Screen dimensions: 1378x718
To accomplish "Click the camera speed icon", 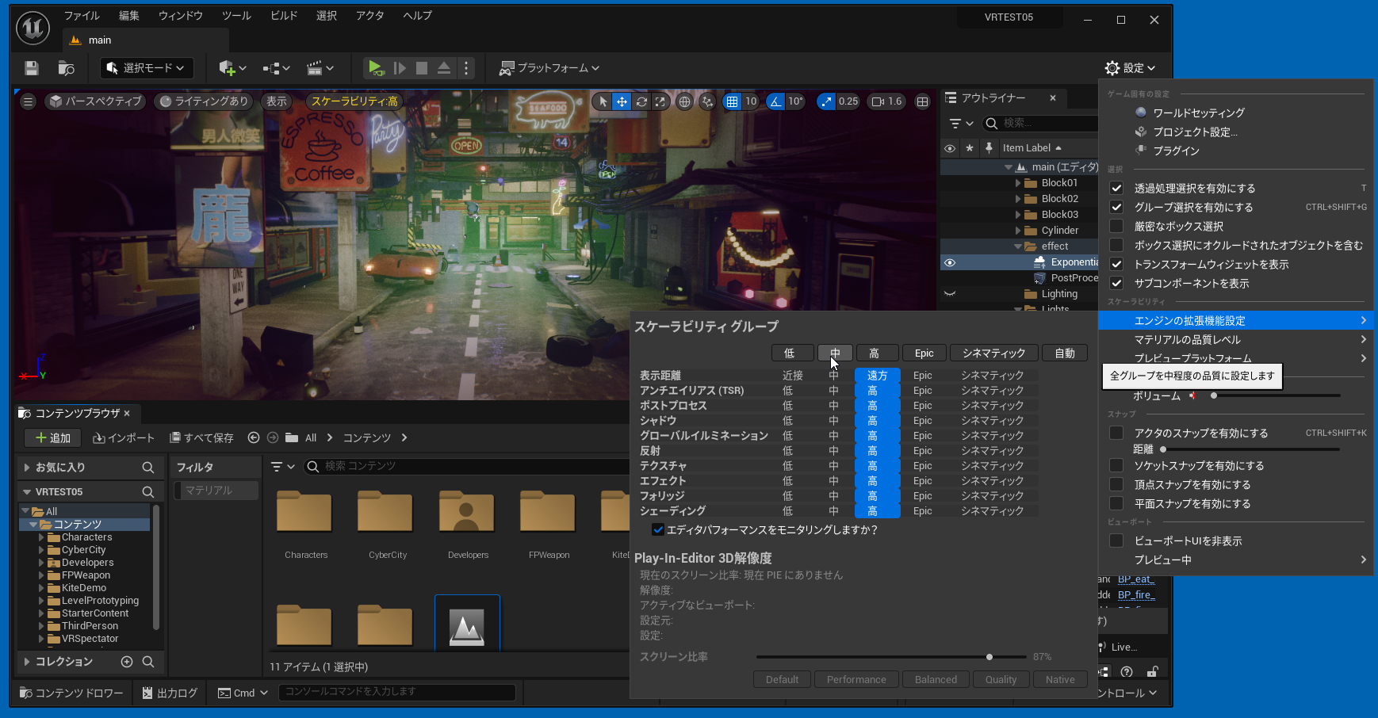I will pyautogui.click(x=878, y=101).
